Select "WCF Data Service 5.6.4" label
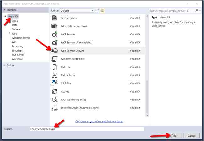 pos(74,26)
